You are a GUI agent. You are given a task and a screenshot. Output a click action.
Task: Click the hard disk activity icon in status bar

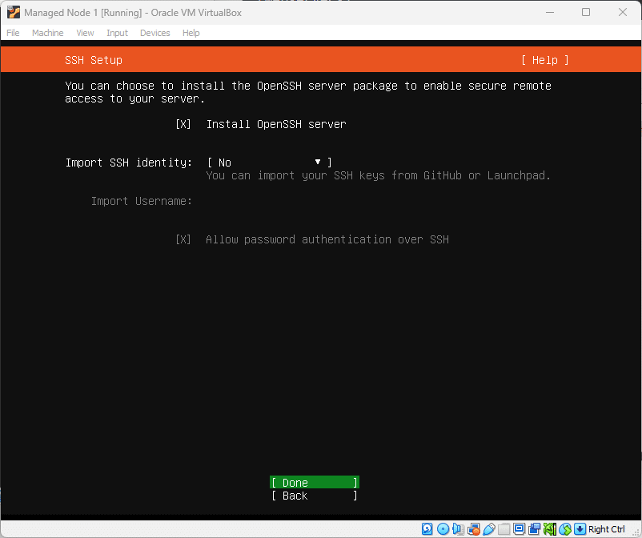(x=427, y=529)
